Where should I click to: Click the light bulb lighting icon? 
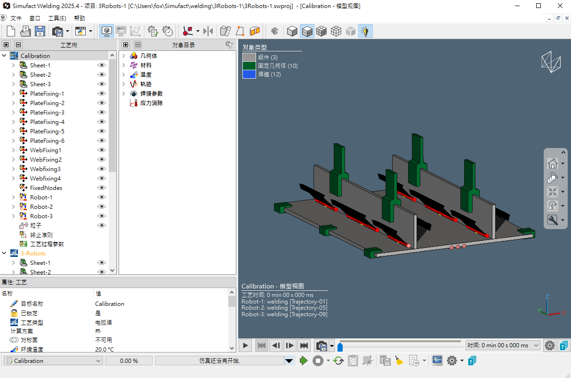pos(365,31)
